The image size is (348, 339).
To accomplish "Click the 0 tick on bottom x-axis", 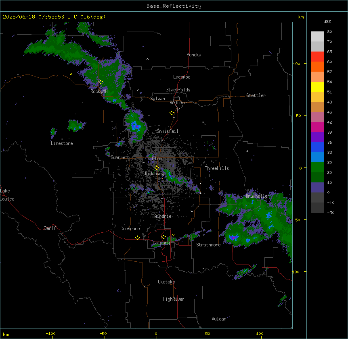I will (x=156, y=333).
